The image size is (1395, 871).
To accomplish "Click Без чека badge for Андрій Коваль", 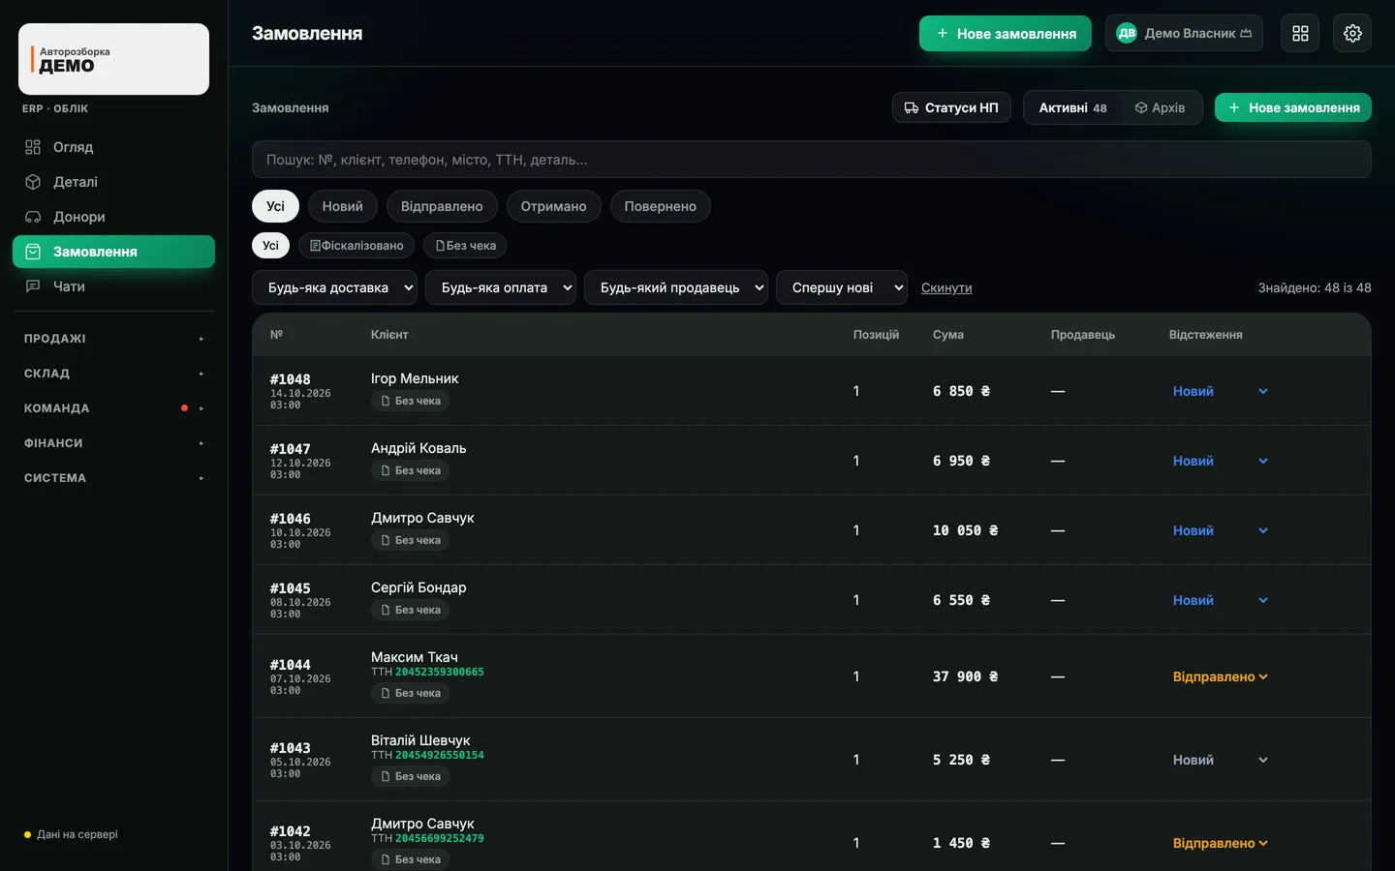I will click(410, 470).
